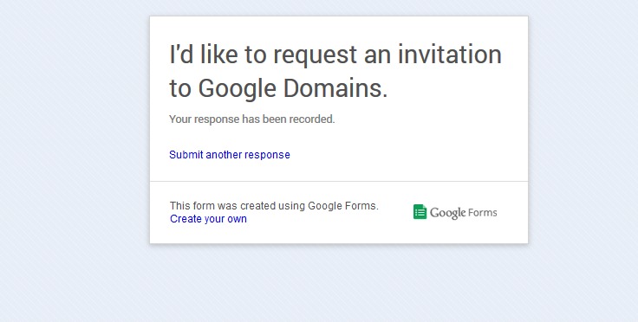
Task: Select the Your response has been recorded text
Action: pyautogui.click(x=252, y=119)
